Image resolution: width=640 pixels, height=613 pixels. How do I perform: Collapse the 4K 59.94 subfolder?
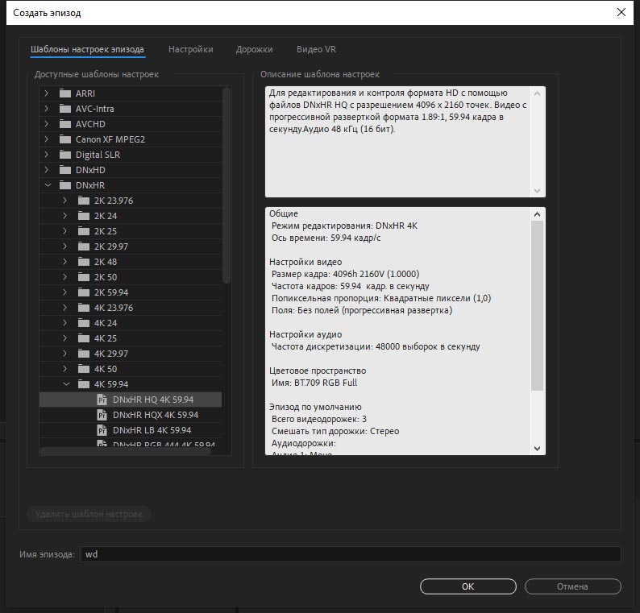pyautogui.click(x=65, y=384)
